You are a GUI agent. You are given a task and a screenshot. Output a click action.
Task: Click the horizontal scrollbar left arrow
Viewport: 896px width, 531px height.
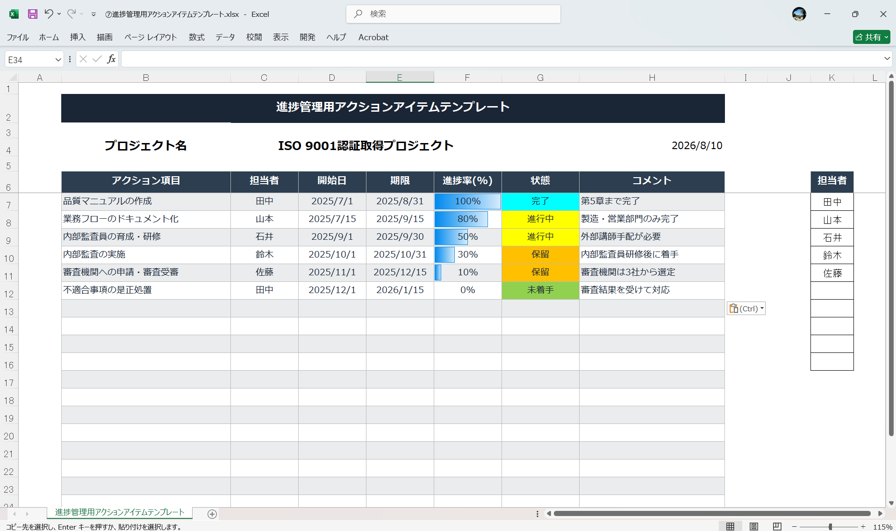click(x=549, y=513)
